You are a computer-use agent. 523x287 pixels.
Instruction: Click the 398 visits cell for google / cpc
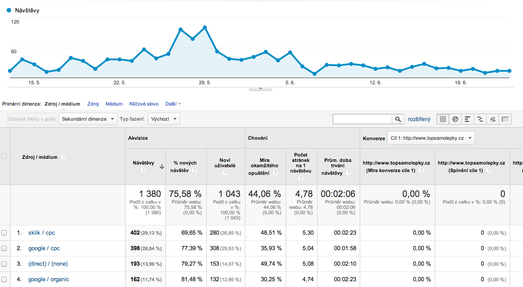(146, 248)
